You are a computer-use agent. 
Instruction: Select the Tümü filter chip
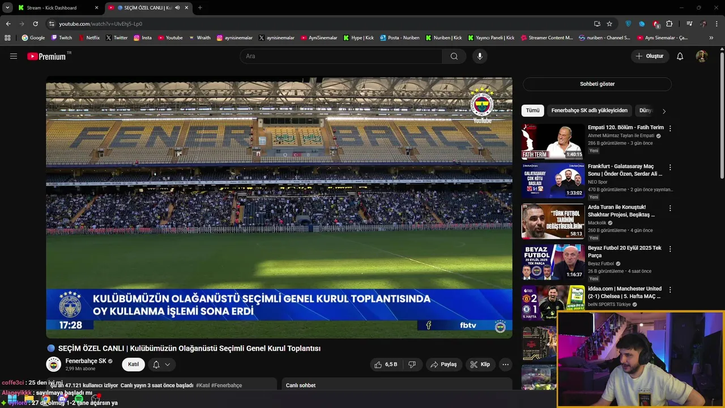pos(533,110)
